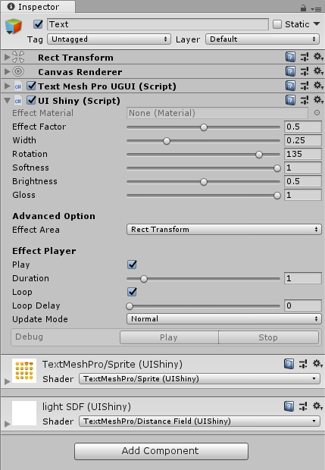The image size is (325, 470).
Task: Expand the TextMeshPro/Sprite material foldout
Action: click(7, 381)
